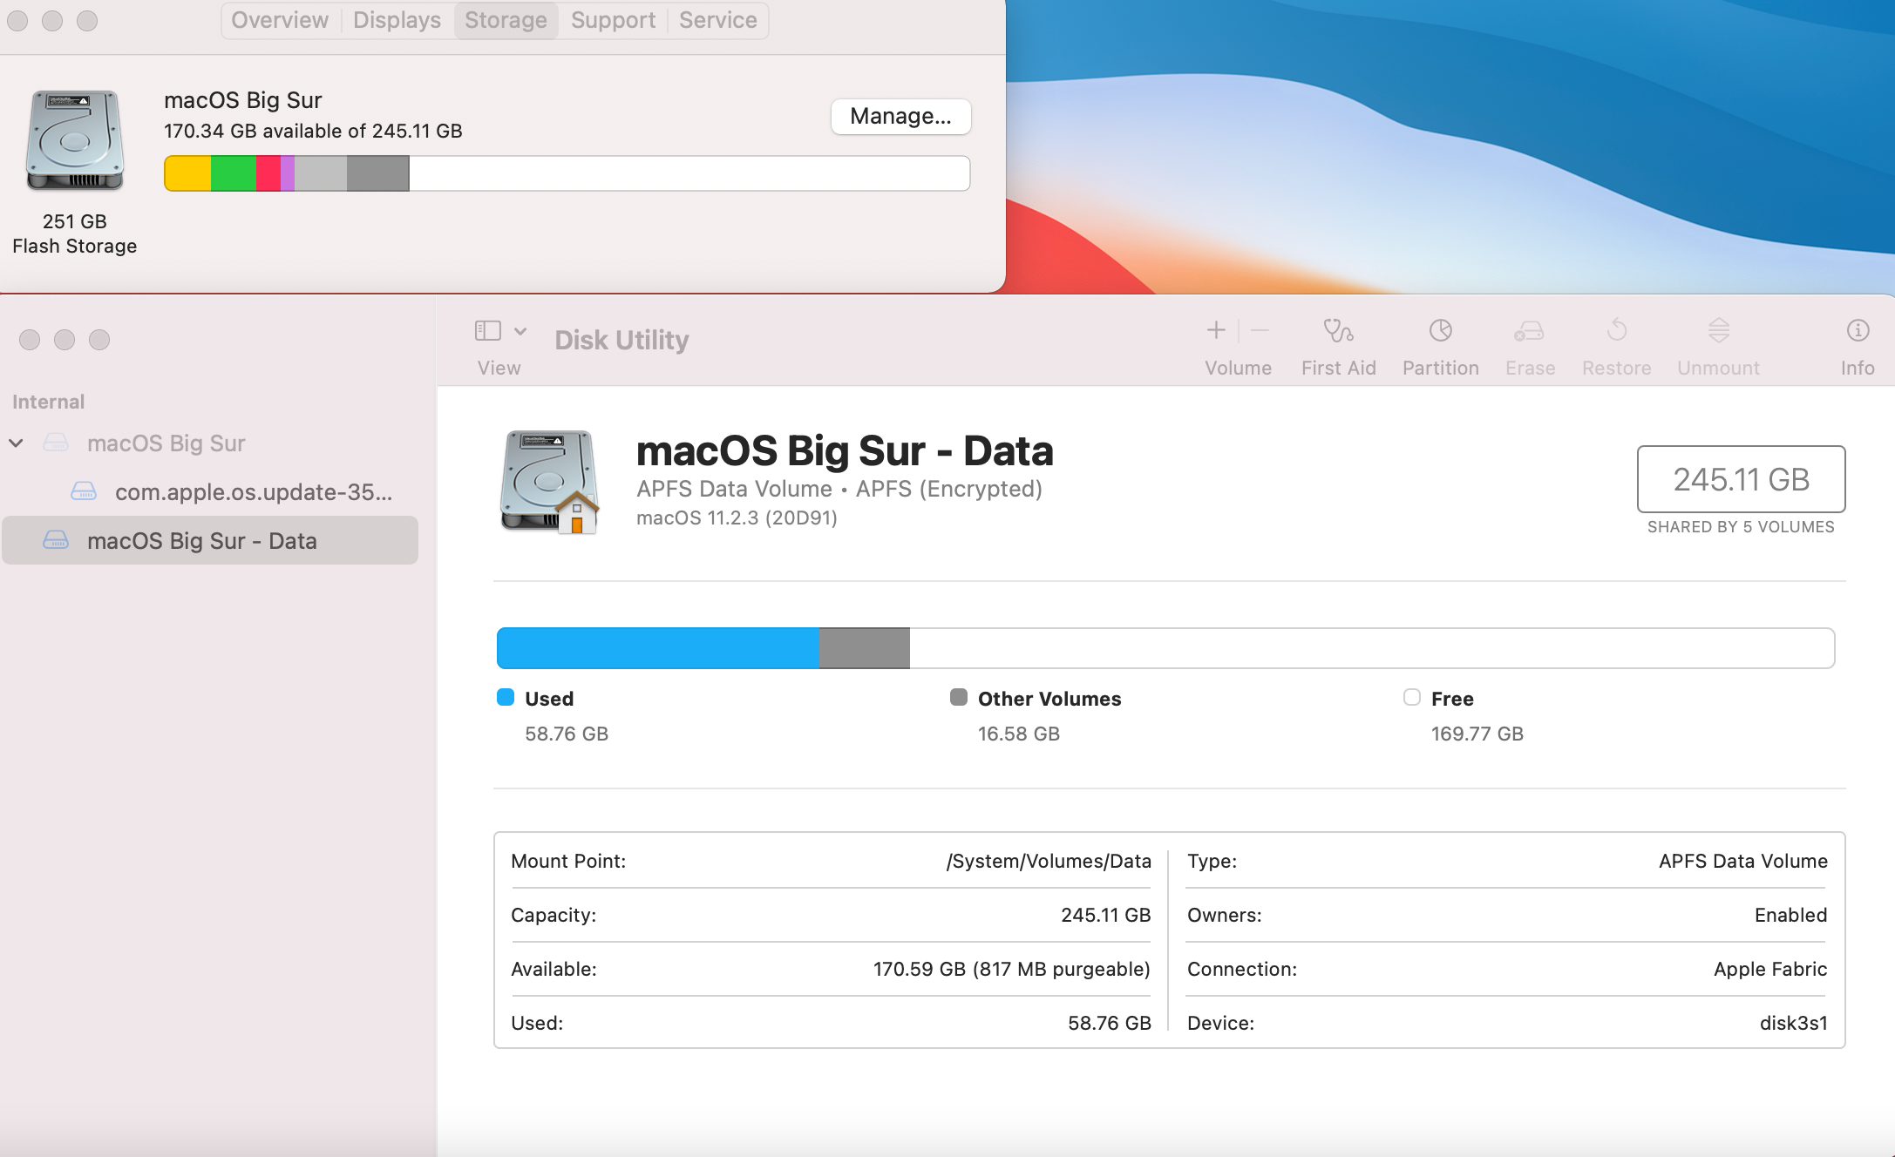
Task: Click the Restore arrow icon
Action: pyautogui.click(x=1616, y=331)
